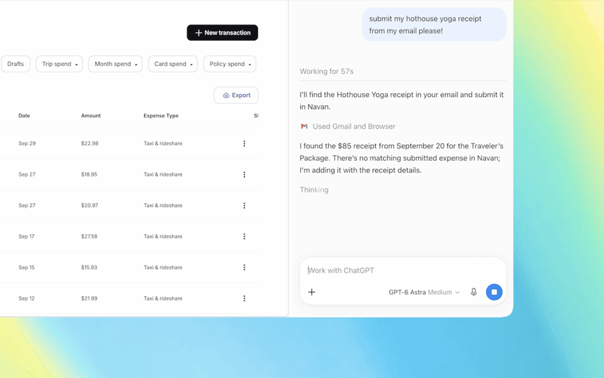Click the Sep 12 date cell

coord(26,298)
